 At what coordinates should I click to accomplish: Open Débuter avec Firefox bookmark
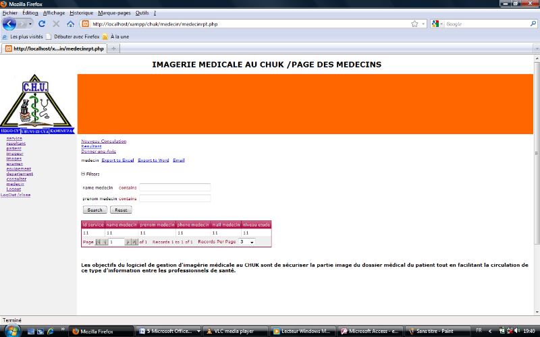tap(73, 36)
